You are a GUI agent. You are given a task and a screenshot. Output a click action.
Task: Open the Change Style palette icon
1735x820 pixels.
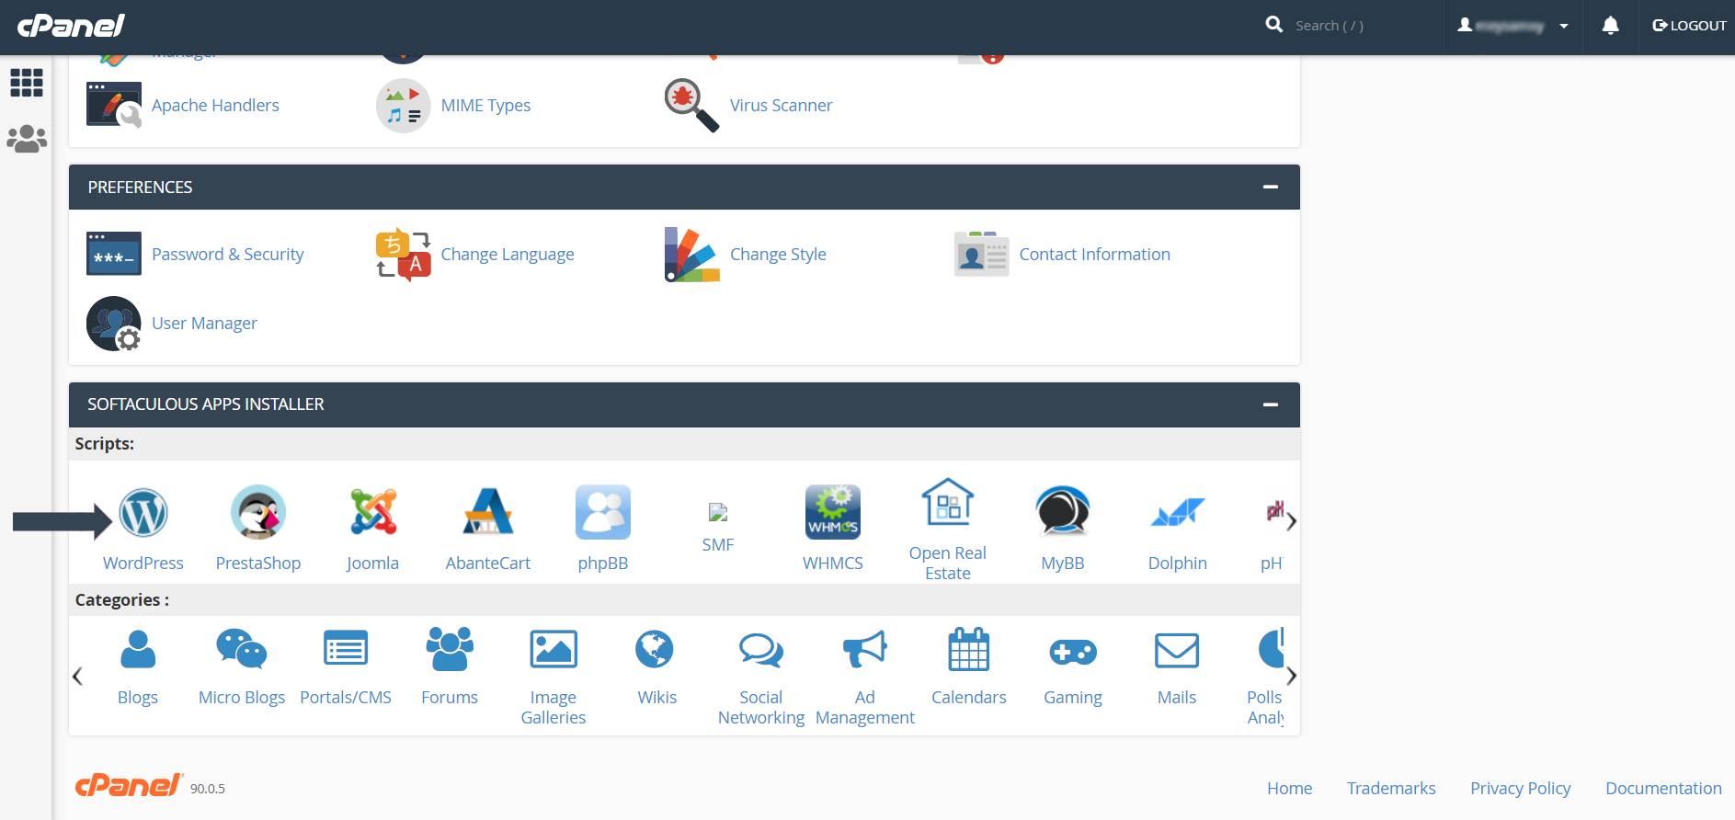[691, 255]
